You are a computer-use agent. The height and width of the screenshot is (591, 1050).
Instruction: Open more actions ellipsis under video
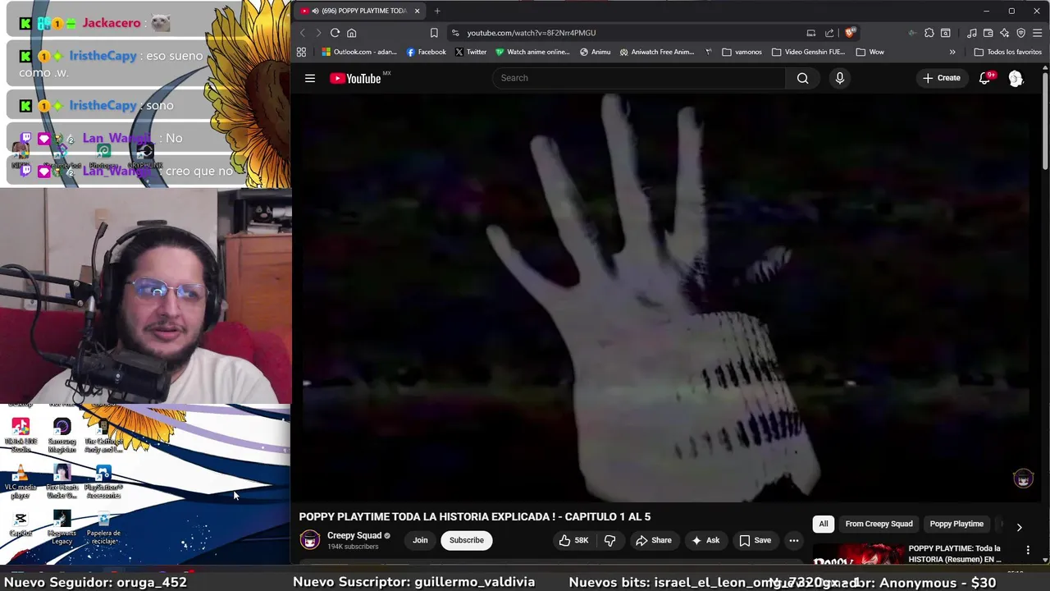(793, 540)
